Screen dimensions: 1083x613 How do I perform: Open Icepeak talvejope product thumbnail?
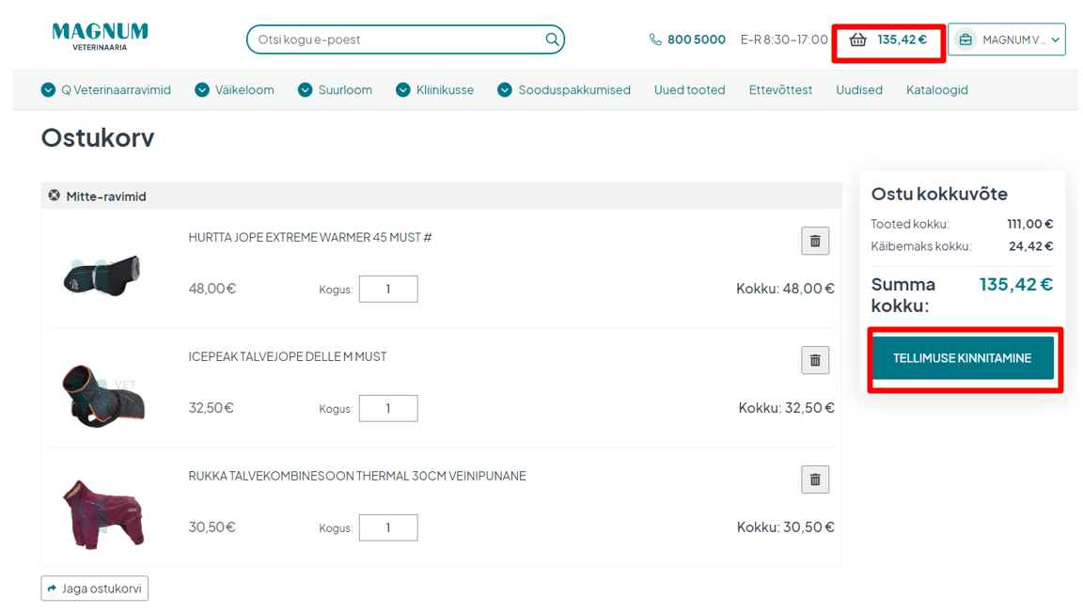point(102,396)
